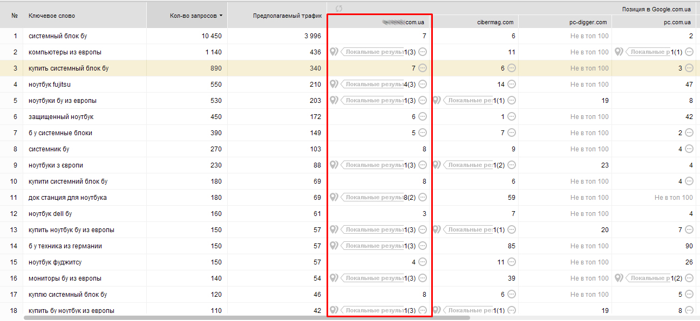The width and height of the screenshot is (700, 321).
Task: Click cibermag.com ellipsis icon in 'ноутбук фуджитсу' row
Action: click(x=512, y=262)
